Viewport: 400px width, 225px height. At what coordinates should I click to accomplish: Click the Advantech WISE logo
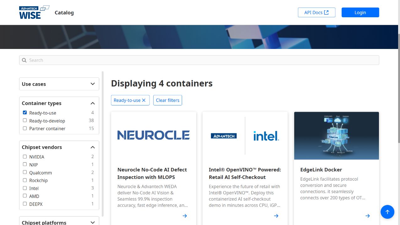pos(34,13)
